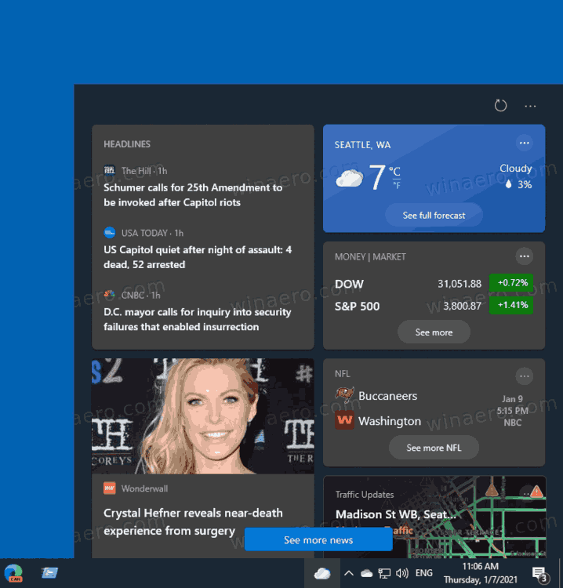The height and width of the screenshot is (588, 563).
Task: Click USA TODAY source icon
Action: pyautogui.click(x=109, y=233)
